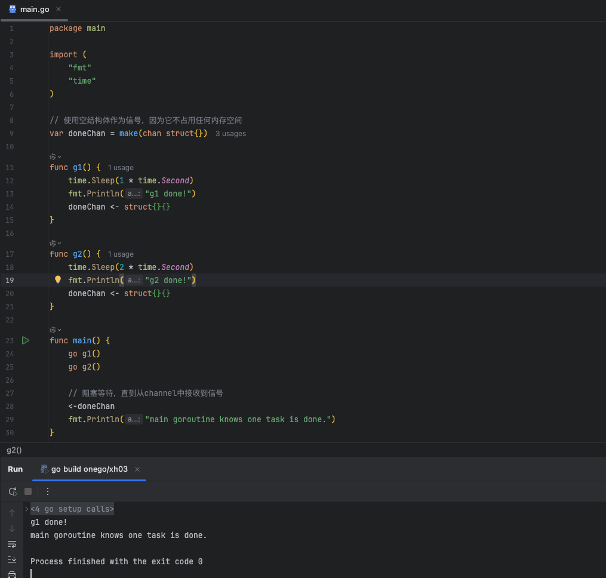Click the down arrow in console sidebar

(x=12, y=528)
